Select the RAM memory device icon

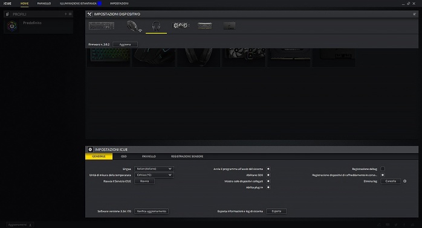(x=205, y=26)
